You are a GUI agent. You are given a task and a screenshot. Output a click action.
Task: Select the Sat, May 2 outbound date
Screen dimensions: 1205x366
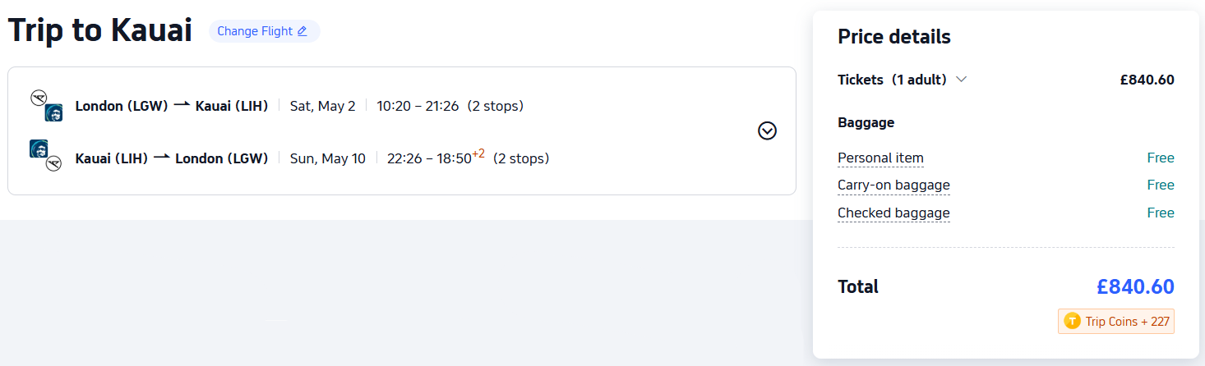(x=323, y=106)
